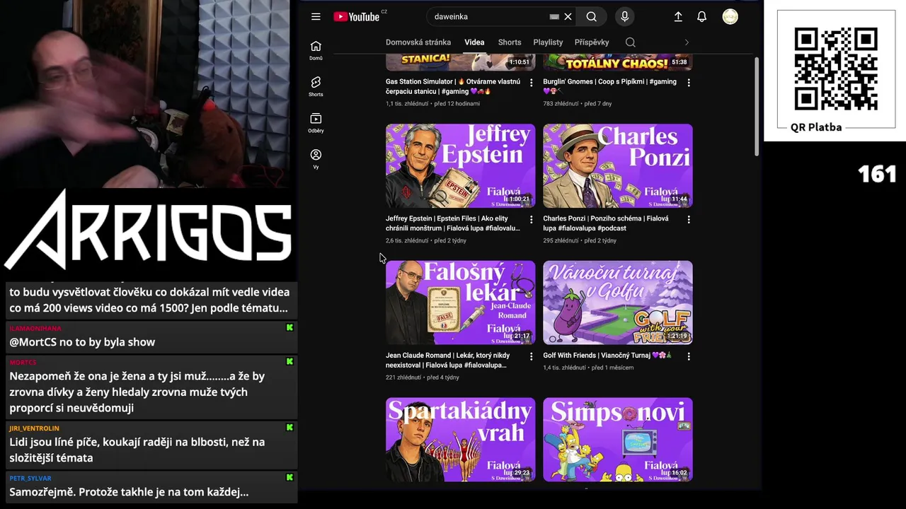Play the Falošný lekár thumbnail
This screenshot has height=509, width=906.
(x=460, y=303)
